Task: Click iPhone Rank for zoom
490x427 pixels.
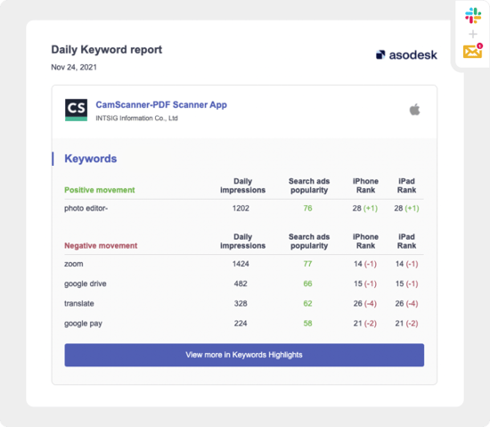Action: [x=365, y=264]
